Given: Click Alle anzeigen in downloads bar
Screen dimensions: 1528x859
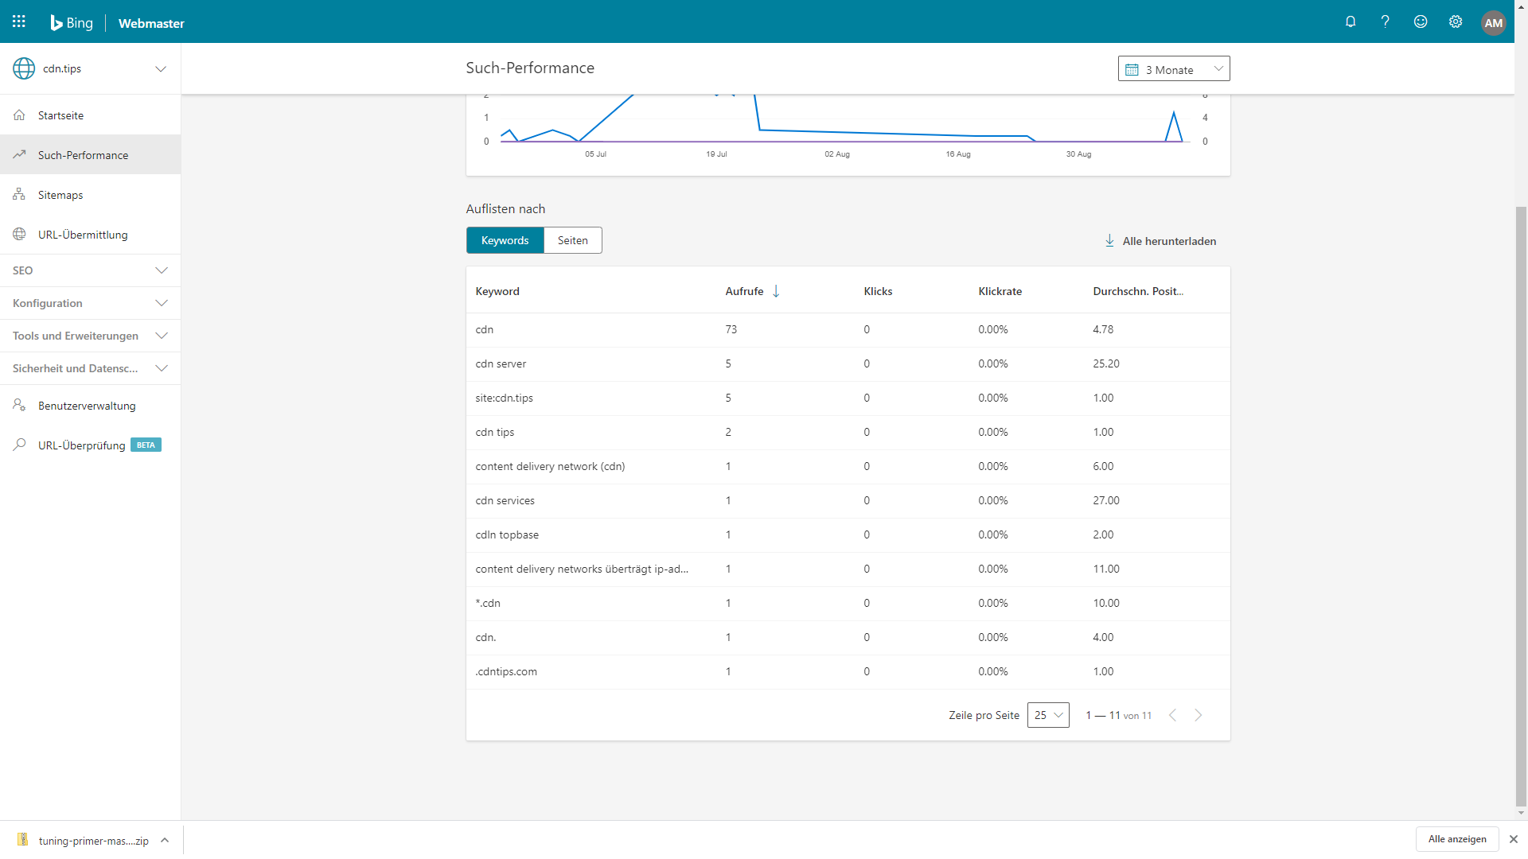Looking at the screenshot, I should point(1456,839).
